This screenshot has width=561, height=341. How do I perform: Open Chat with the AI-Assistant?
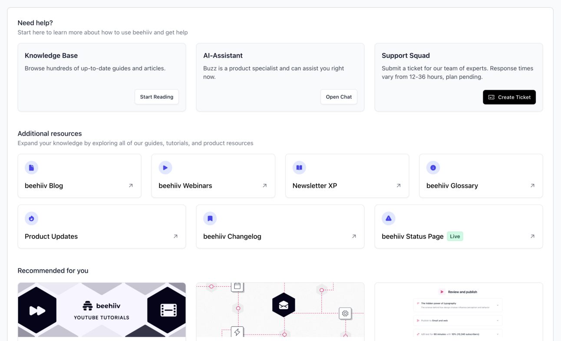[339, 97]
